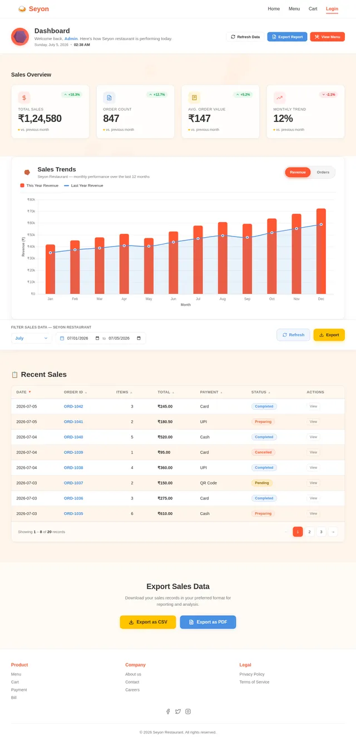Go to the Login nav item
Image resolution: width=356 pixels, height=741 pixels.
pyautogui.click(x=332, y=9)
